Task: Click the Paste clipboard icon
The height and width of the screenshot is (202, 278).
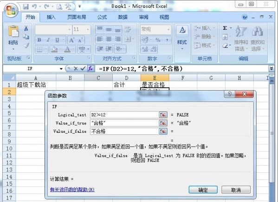Action: click(x=13, y=32)
